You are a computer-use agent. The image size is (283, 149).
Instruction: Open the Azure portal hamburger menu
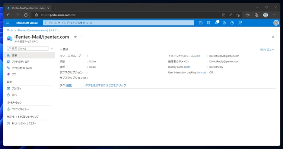coord(8,23)
